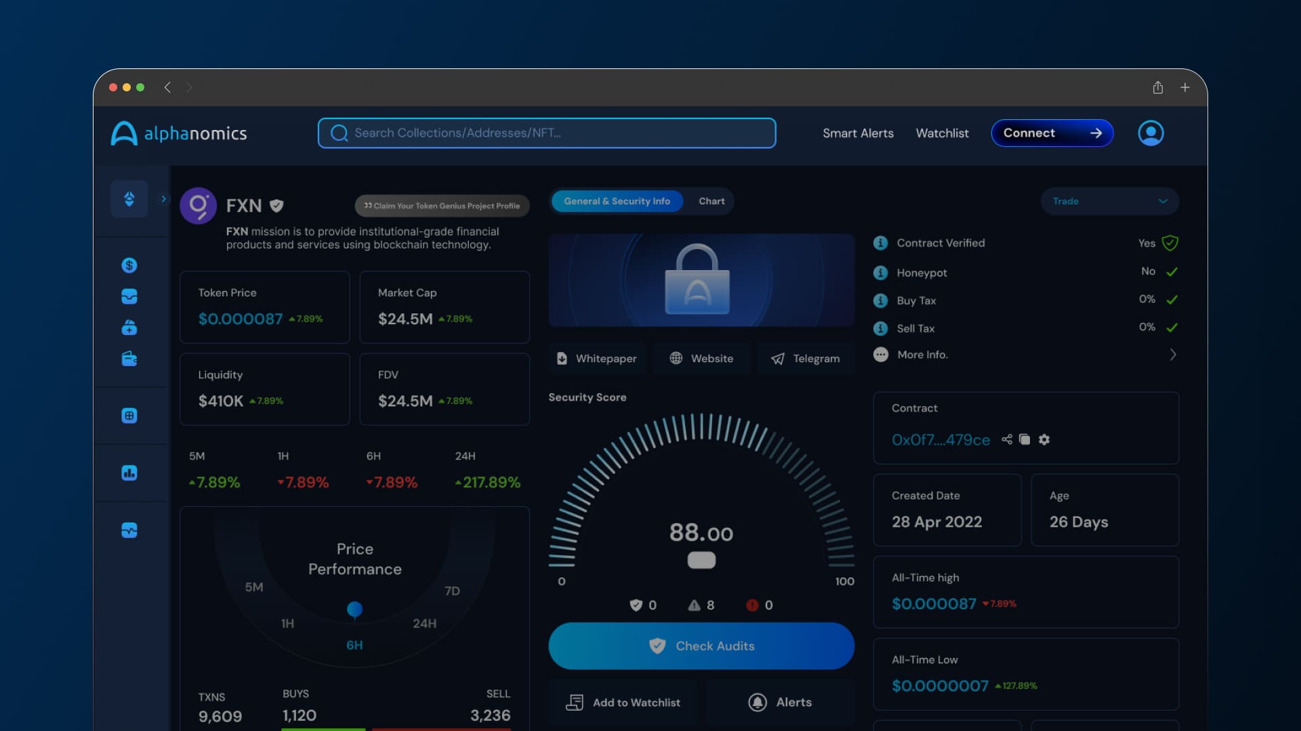1301x731 pixels.
Task: Click contract address 0x0f7....479ce
Action: tap(941, 440)
